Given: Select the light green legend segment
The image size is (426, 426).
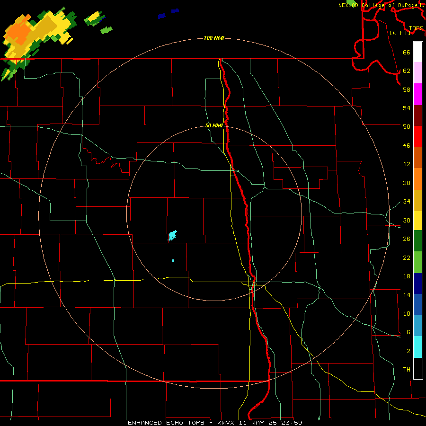Looking at the screenshot, I should pyautogui.click(x=418, y=262).
